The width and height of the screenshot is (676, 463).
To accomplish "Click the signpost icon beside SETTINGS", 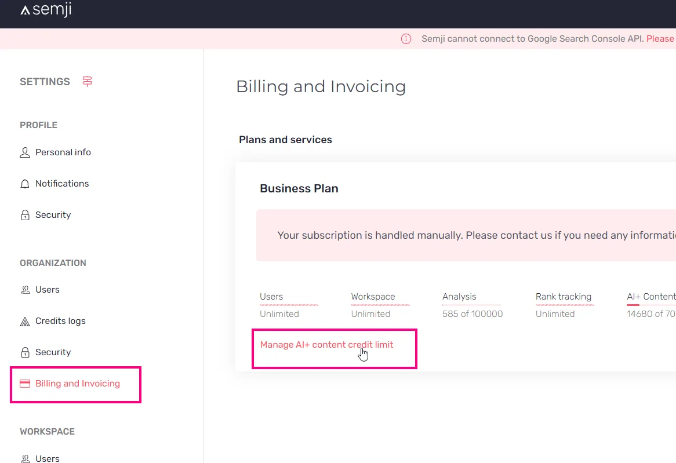I will 87,81.
